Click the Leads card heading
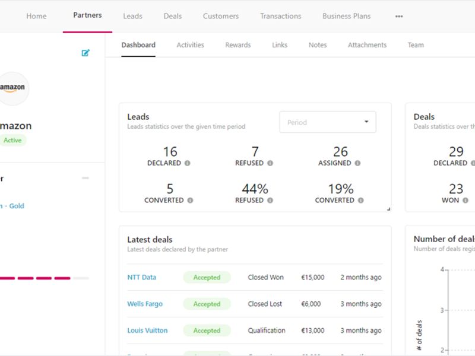The image size is (475, 356). pos(138,117)
